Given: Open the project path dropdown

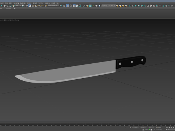Looking at the screenshot, I should point(109,6).
